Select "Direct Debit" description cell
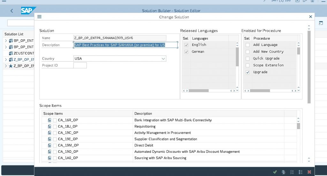Viewport: 327px width, 176px height. [208, 145]
